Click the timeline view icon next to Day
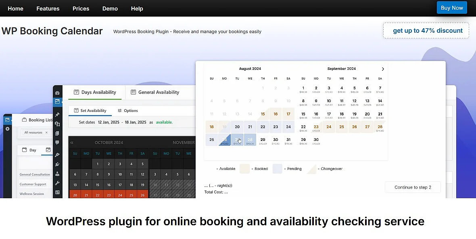The width and height of the screenshot is (476, 239). point(48,150)
